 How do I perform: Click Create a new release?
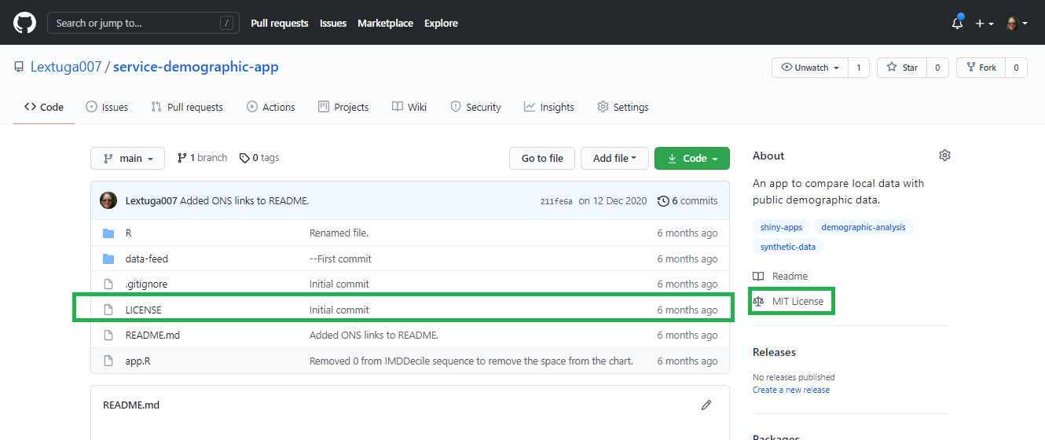pos(791,390)
